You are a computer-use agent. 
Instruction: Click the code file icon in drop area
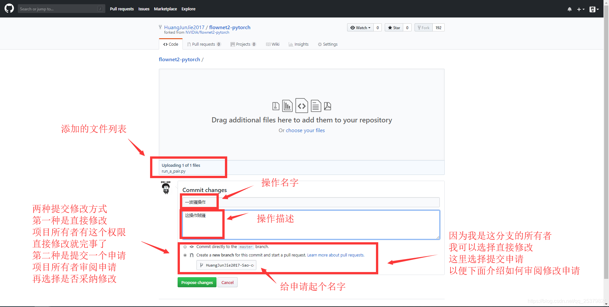click(x=302, y=106)
